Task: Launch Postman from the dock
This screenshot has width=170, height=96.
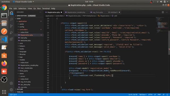Action: pyautogui.click(x=4, y=31)
